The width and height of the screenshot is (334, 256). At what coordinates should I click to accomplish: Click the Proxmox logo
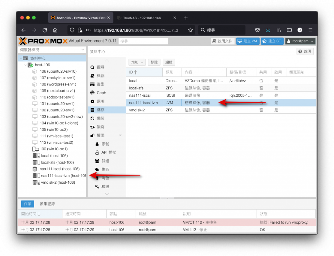(43, 41)
